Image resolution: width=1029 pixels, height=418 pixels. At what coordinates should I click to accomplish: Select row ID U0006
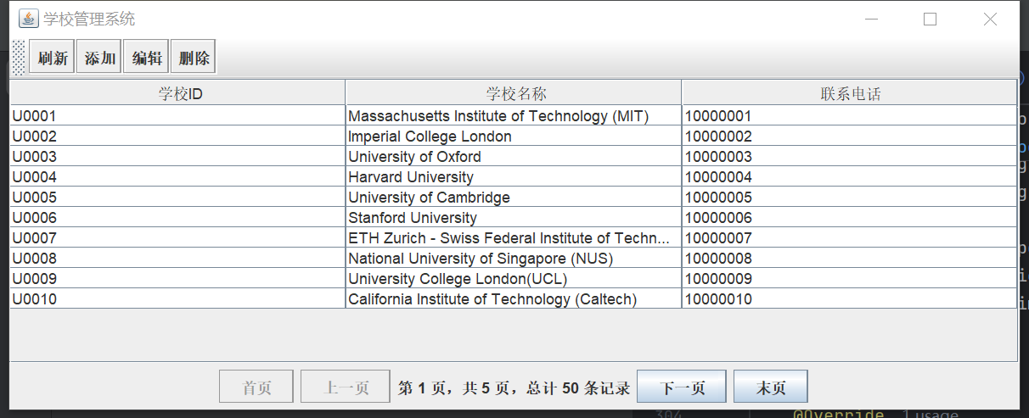177,218
